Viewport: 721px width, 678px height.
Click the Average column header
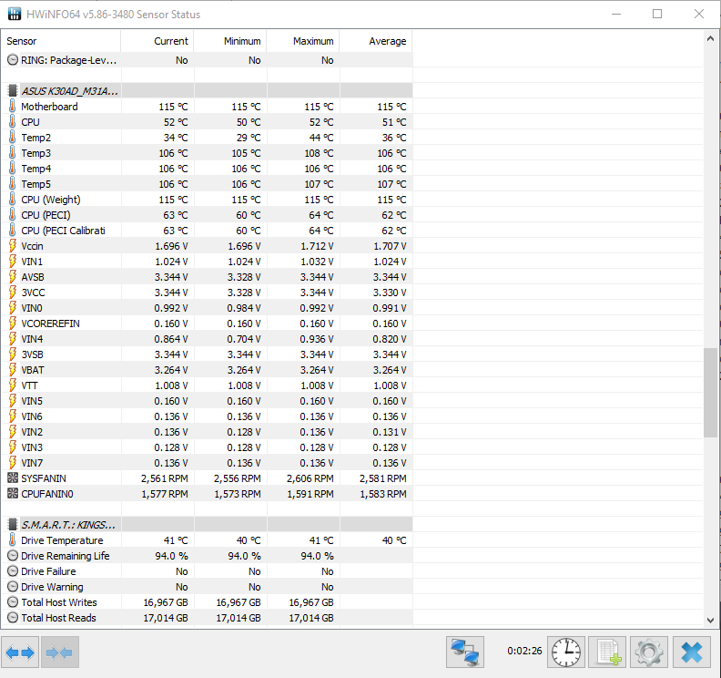(376, 41)
